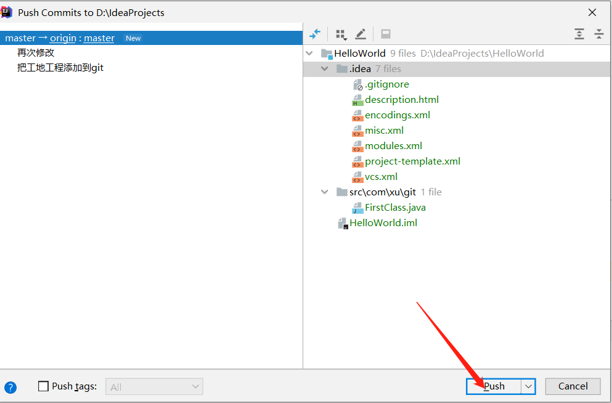Click the HelloWorld 9 files label
The image size is (612, 403).
coord(375,54)
